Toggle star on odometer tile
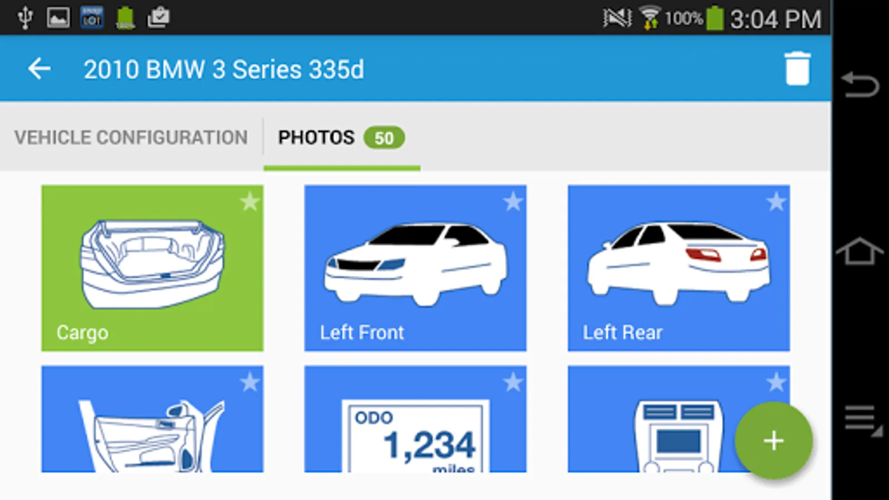The width and height of the screenshot is (889, 500). [x=513, y=382]
